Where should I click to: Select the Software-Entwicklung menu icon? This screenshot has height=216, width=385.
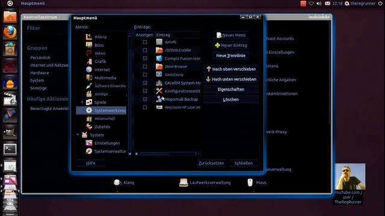coord(88,86)
